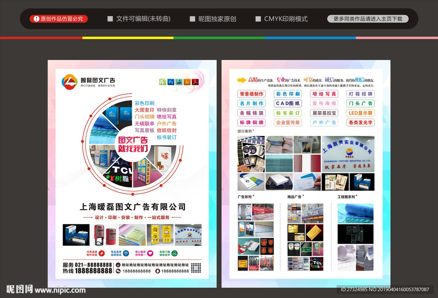
Task: Toggle the CMYK印刷模式 checkbox
Action: coord(258,19)
